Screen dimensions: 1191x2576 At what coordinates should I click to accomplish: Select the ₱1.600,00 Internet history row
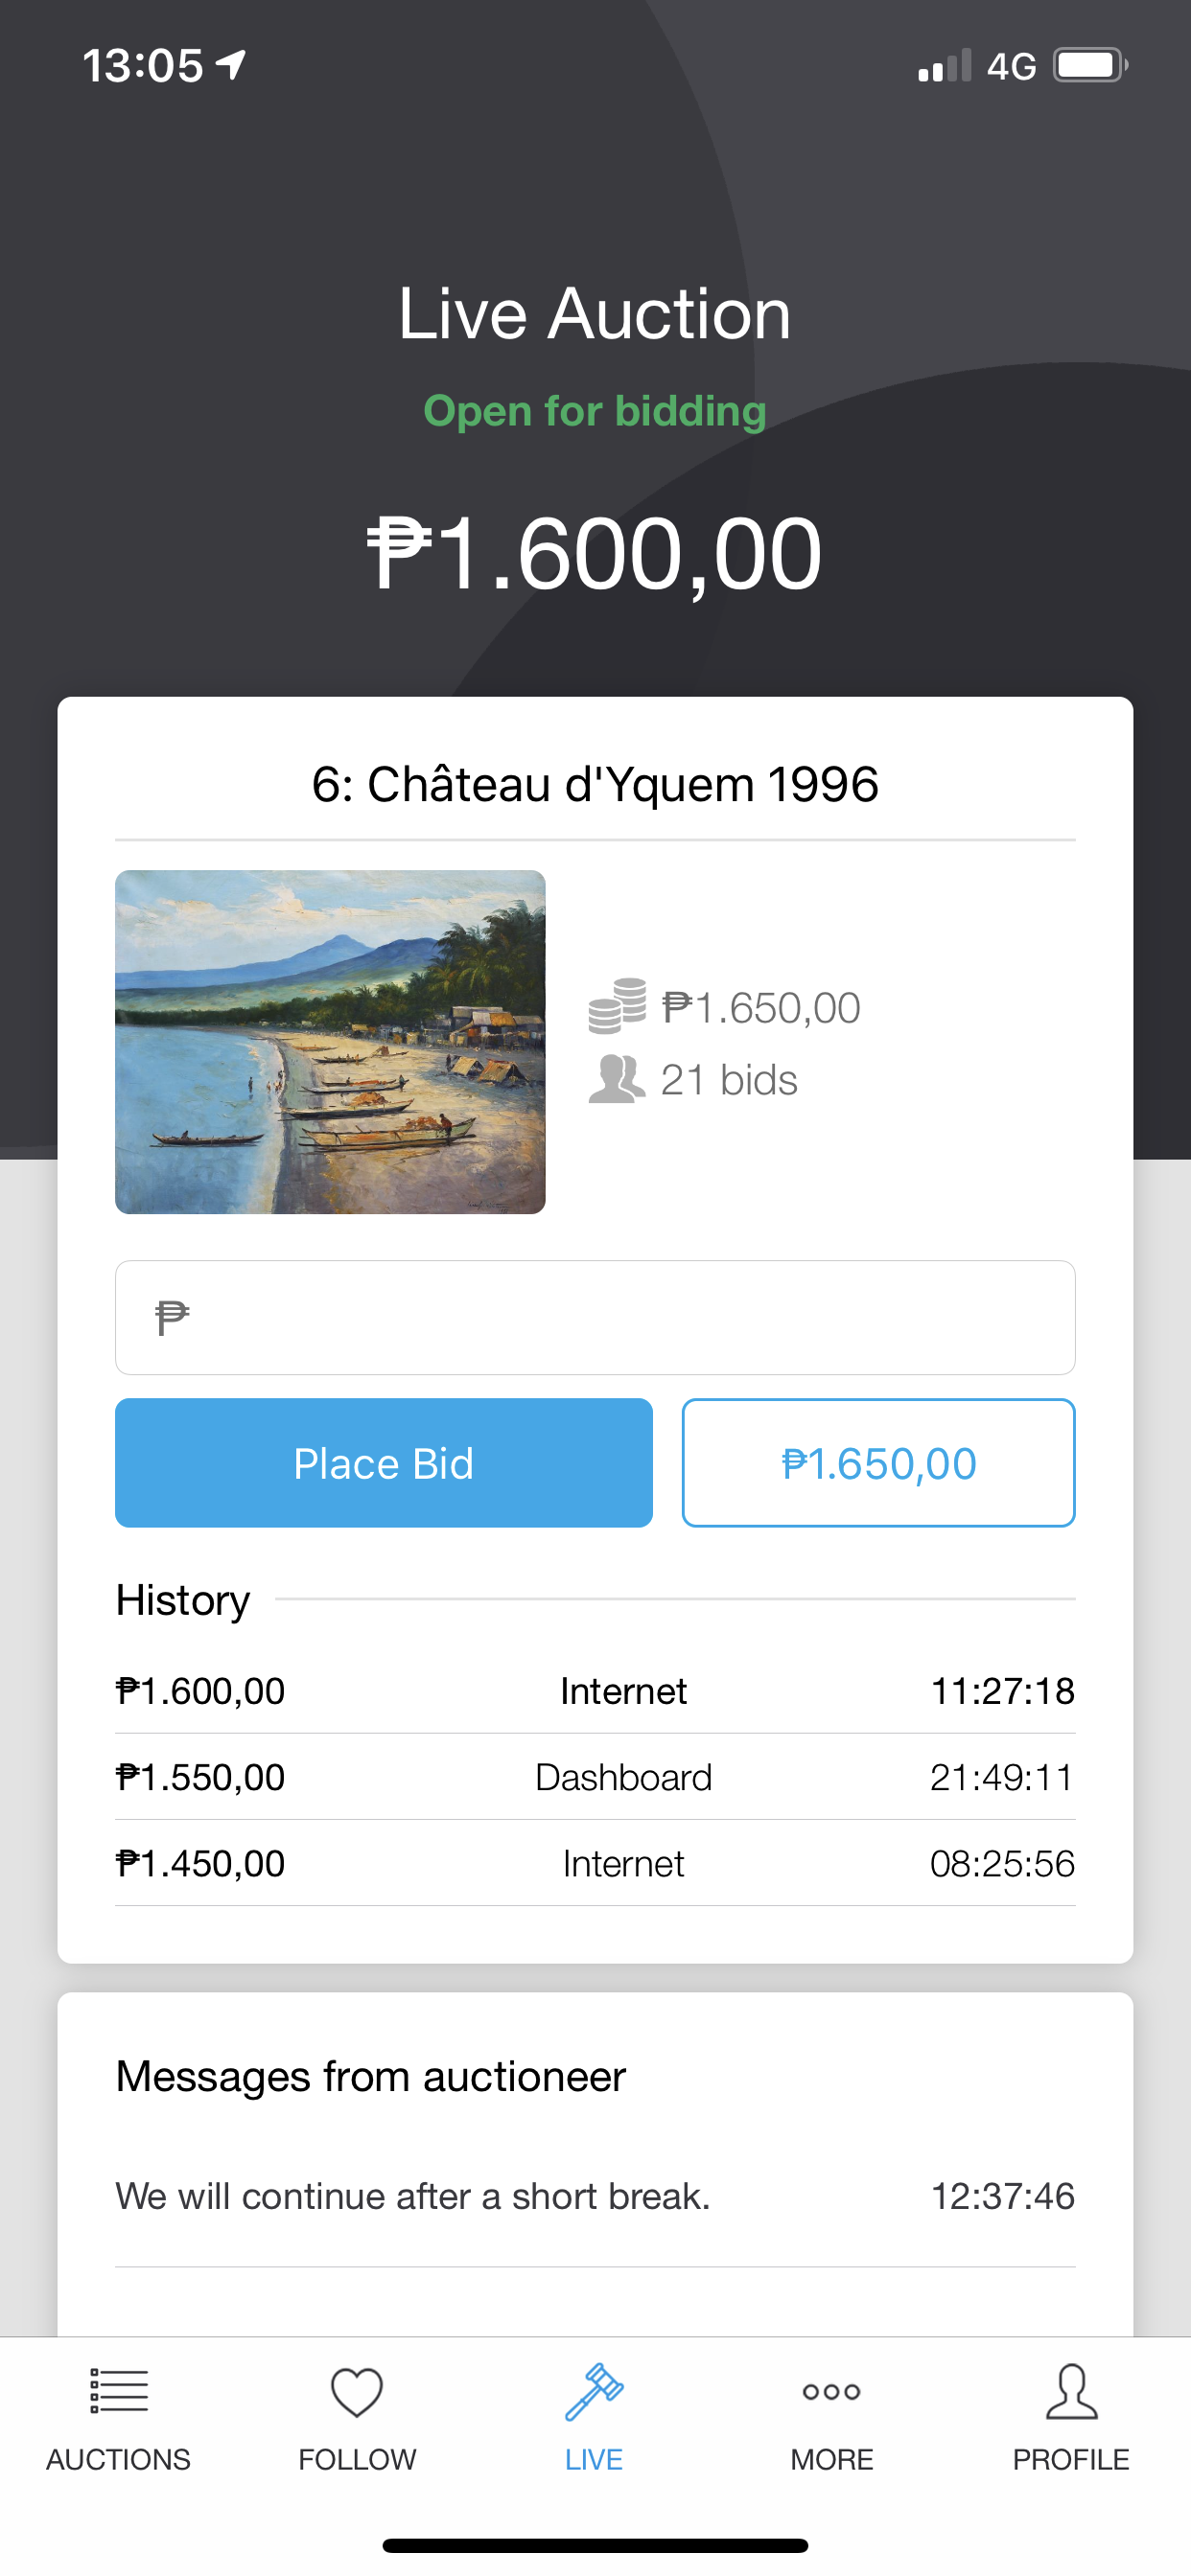coord(595,1691)
